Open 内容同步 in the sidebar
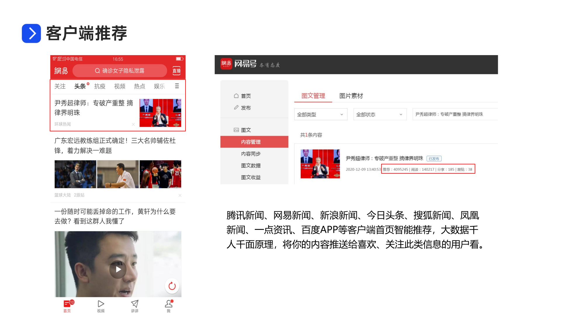561x315 pixels. pos(251,154)
